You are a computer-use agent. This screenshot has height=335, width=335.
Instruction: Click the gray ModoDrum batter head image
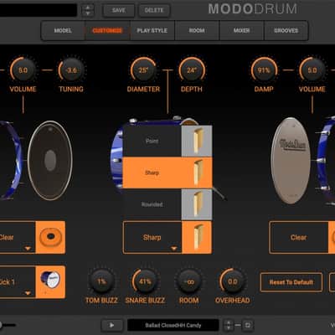coord(291,161)
